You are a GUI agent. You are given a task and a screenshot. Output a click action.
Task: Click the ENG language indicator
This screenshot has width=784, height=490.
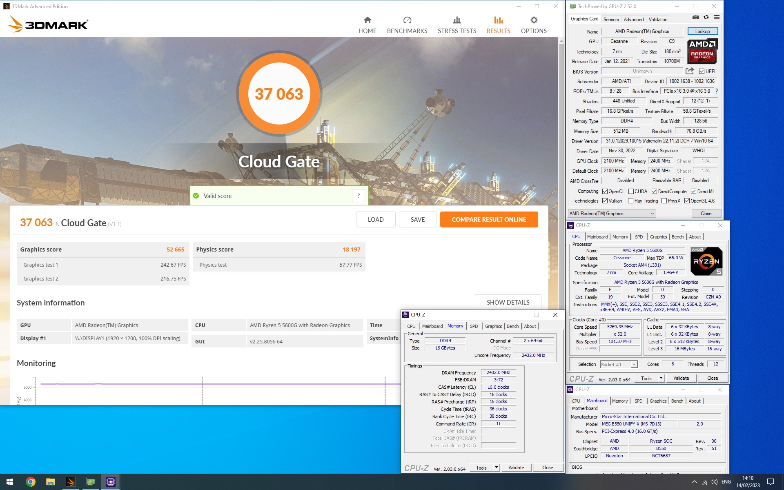point(726,482)
